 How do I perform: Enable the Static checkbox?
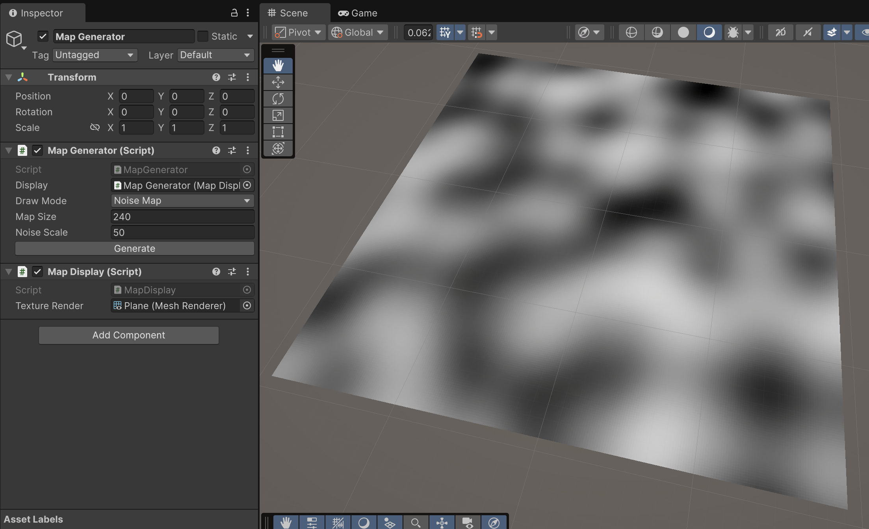click(x=203, y=36)
